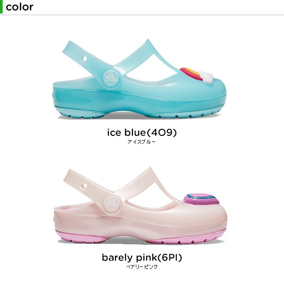Click the pink shoe's heel strap hole
This screenshot has height=284, width=284.
click(x=84, y=186)
